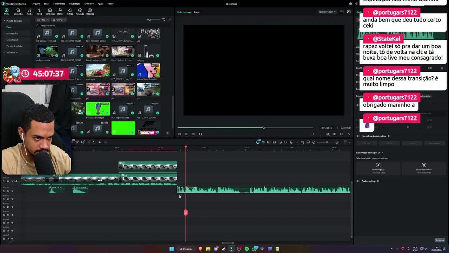Click the timeline zoom-out minus icon

(x=314, y=142)
